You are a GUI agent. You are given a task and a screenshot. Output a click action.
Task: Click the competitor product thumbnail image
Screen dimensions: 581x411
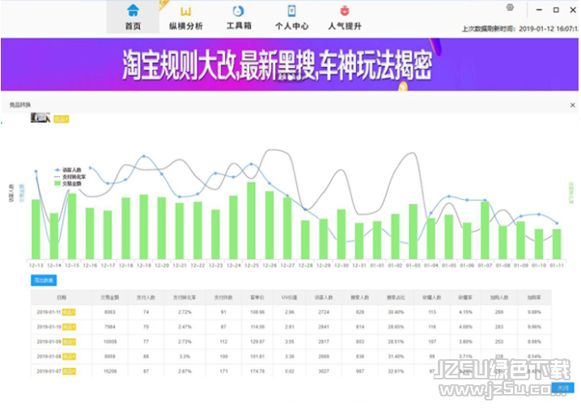tap(40, 117)
